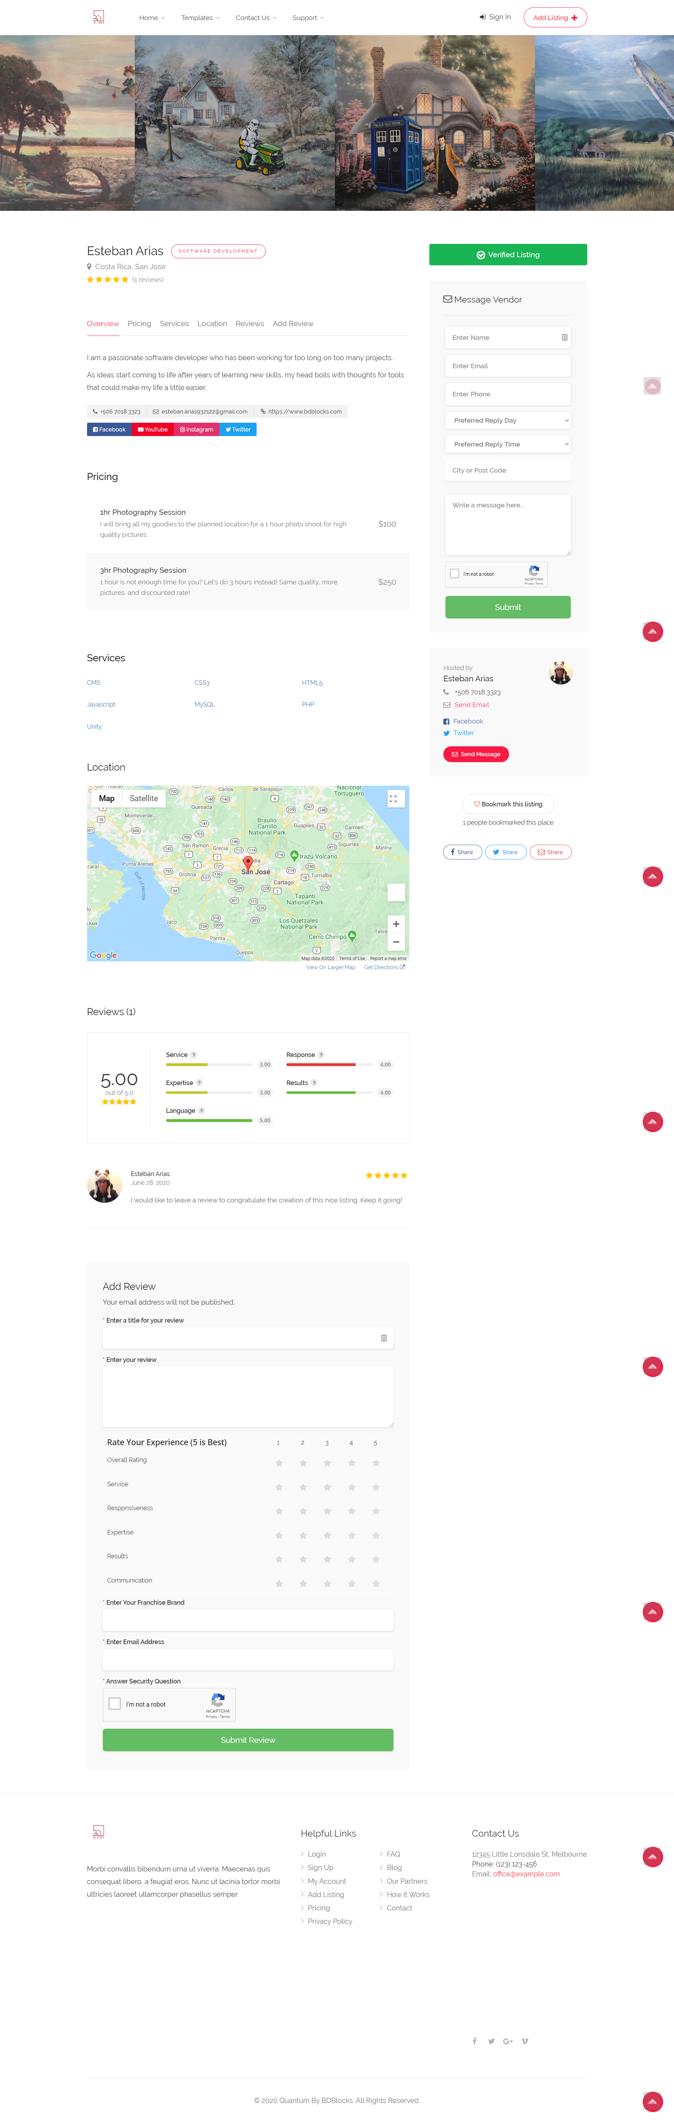Zoom out on the map
This screenshot has width=674, height=2123.
pos(396,942)
